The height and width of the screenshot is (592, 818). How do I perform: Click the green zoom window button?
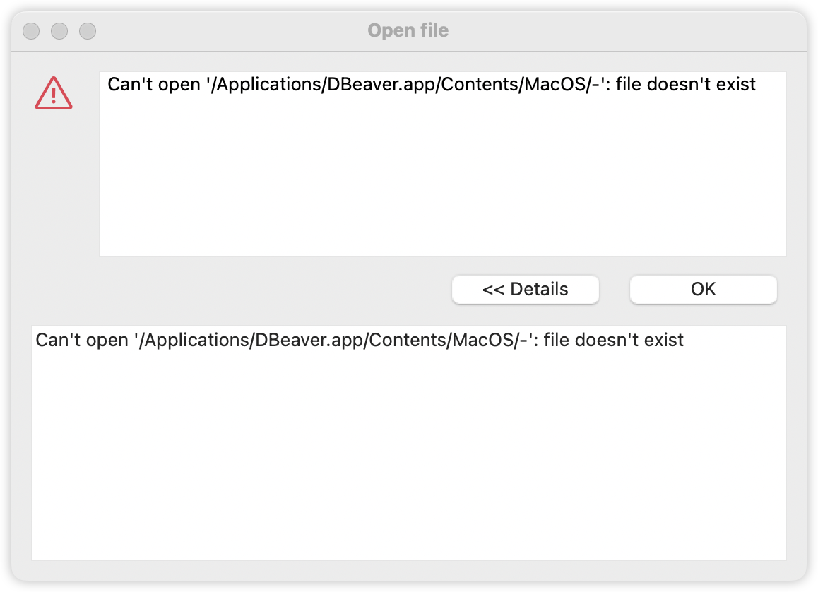click(x=88, y=31)
